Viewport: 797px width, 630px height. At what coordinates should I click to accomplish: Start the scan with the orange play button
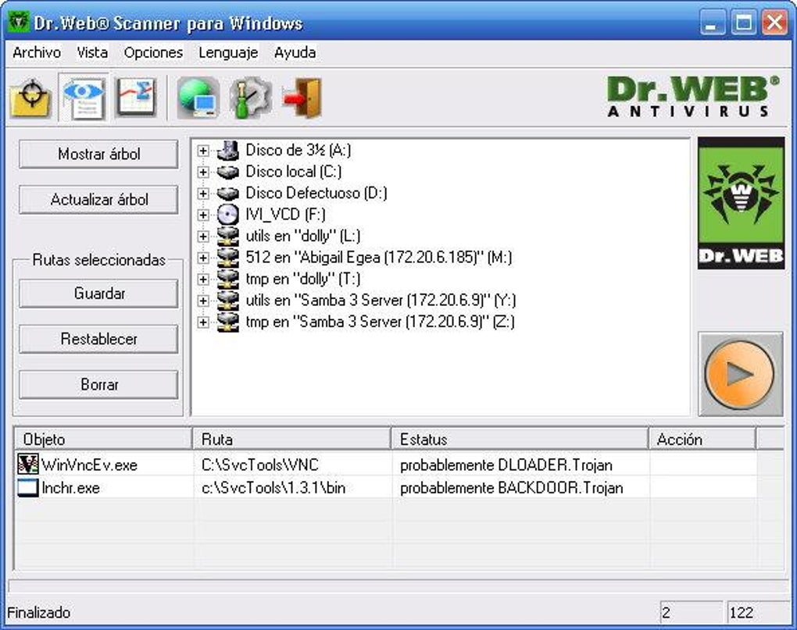click(741, 375)
